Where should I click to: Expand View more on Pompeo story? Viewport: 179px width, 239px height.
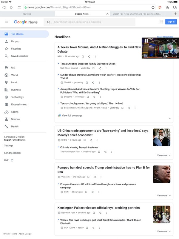point(164,196)
